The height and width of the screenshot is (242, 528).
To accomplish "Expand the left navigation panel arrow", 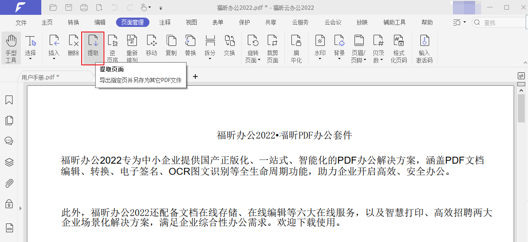I will point(20,209).
